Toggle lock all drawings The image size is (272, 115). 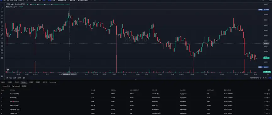2,50
